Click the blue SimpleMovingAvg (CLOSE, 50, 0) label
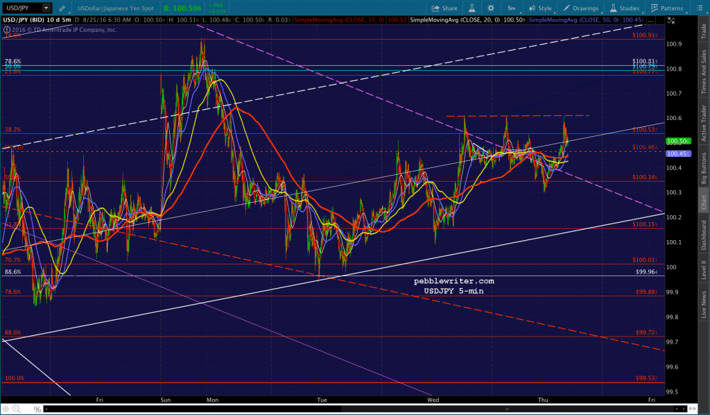 click(x=573, y=20)
